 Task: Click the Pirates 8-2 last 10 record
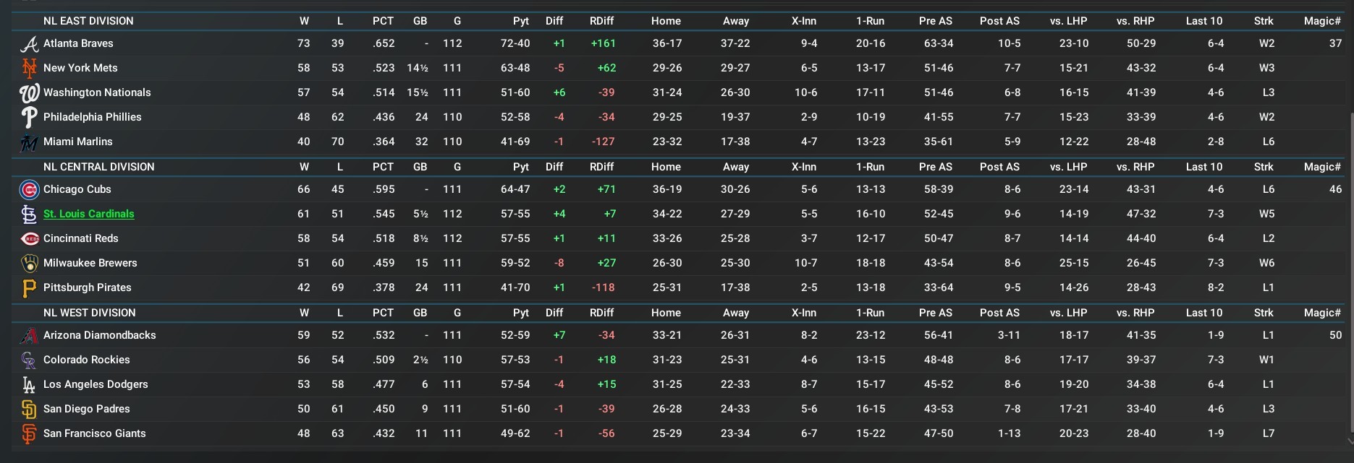(1216, 287)
